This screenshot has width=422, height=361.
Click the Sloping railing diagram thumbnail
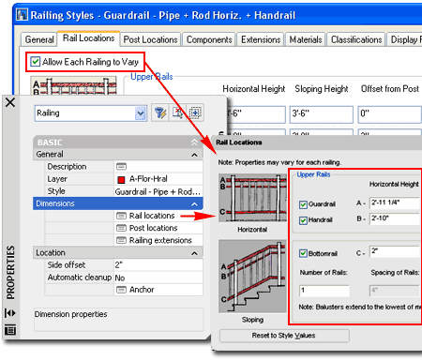[252, 277]
